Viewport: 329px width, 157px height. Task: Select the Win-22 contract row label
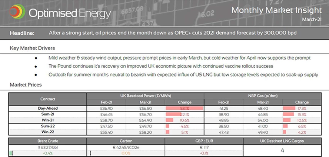click(x=47, y=132)
